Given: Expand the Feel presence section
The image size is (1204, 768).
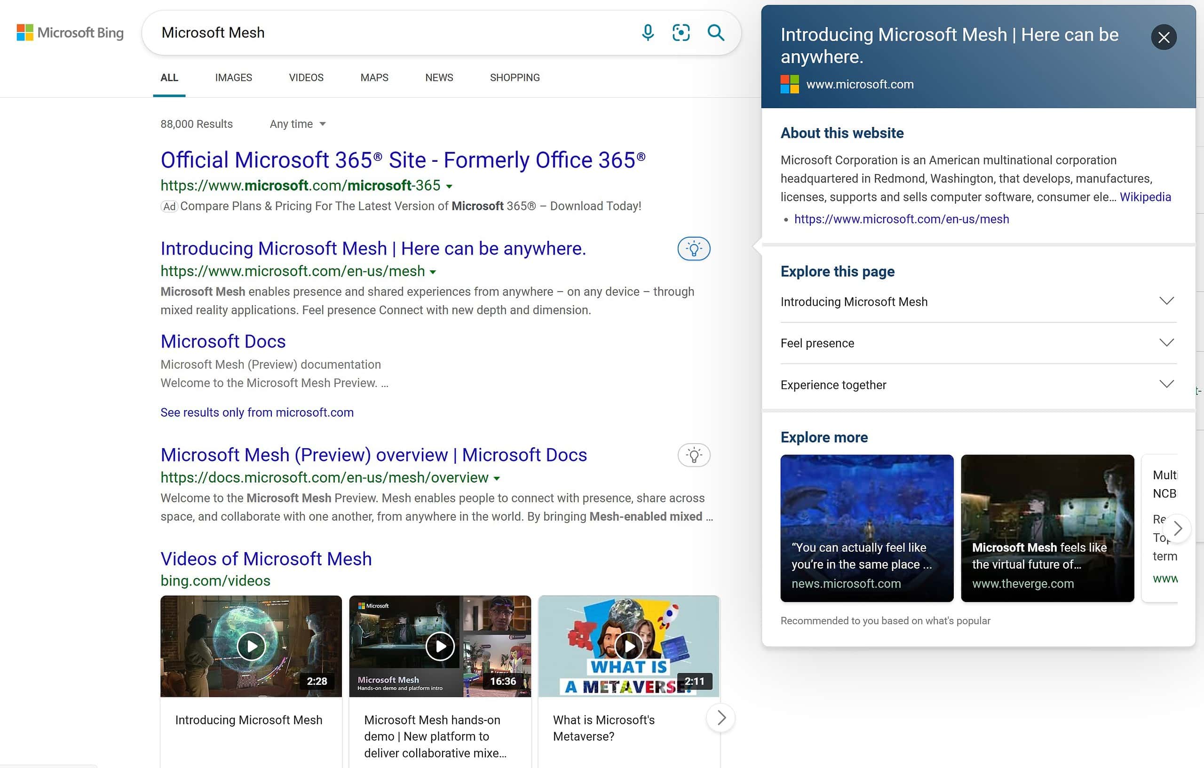Looking at the screenshot, I should pyautogui.click(x=978, y=343).
